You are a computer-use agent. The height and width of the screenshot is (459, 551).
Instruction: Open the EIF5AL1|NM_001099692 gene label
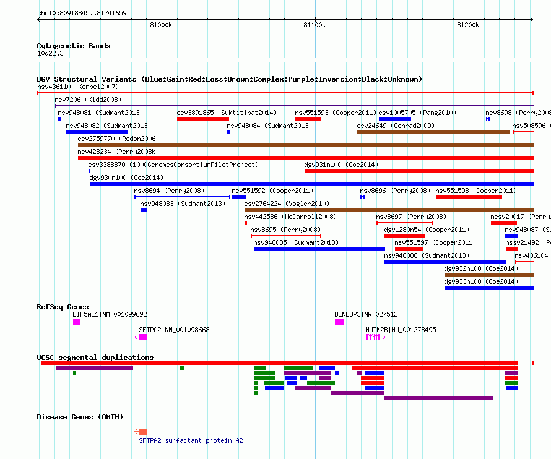110,314
